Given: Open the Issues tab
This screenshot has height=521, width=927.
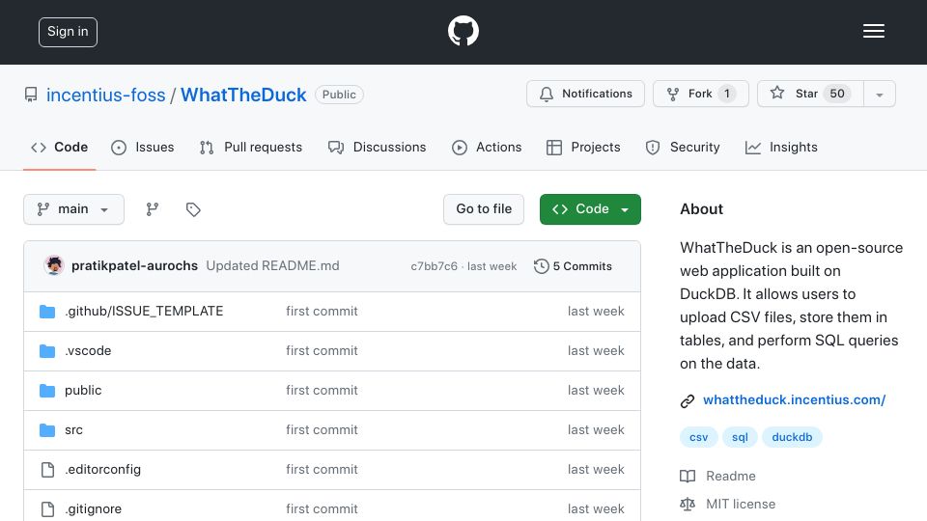Looking at the screenshot, I should (143, 147).
